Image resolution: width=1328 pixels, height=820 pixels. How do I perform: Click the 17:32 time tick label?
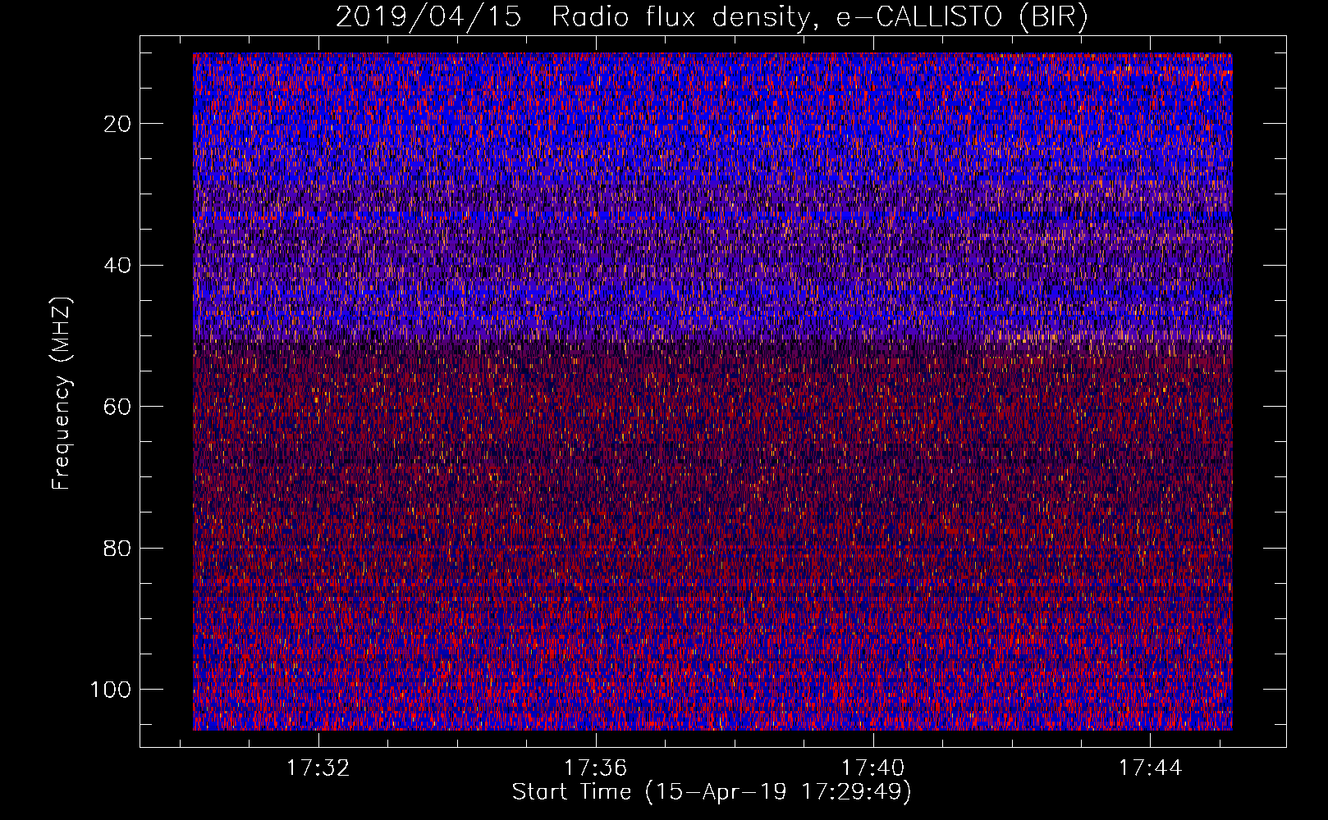(x=318, y=768)
